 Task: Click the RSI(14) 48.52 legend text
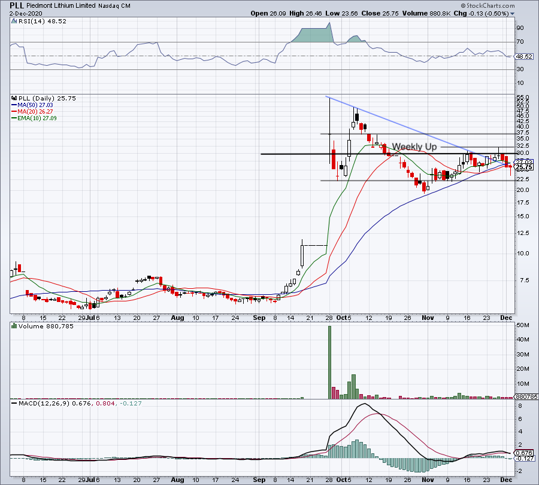(x=43, y=21)
